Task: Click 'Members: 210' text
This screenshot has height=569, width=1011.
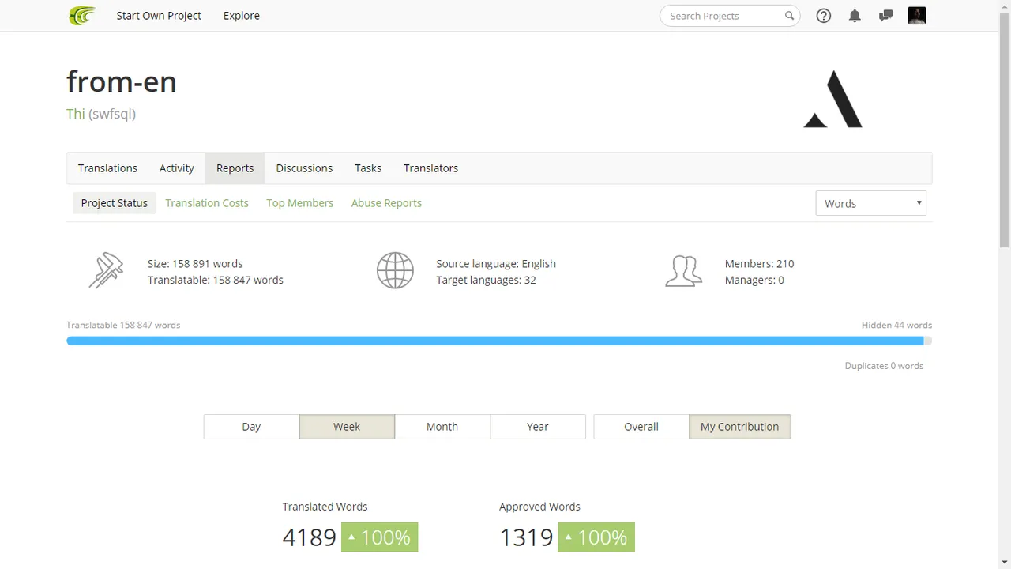Action: (x=759, y=264)
